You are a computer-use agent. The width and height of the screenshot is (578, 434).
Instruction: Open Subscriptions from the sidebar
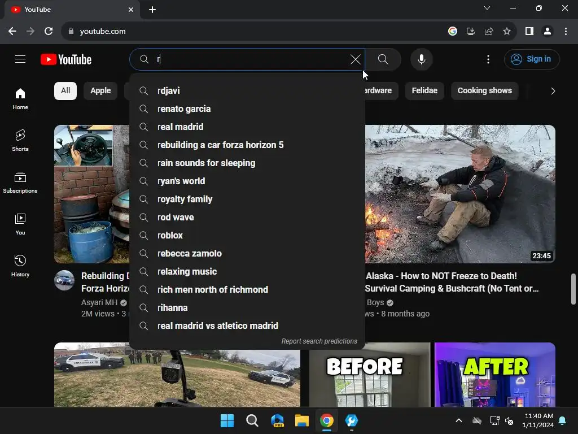(20, 183)
